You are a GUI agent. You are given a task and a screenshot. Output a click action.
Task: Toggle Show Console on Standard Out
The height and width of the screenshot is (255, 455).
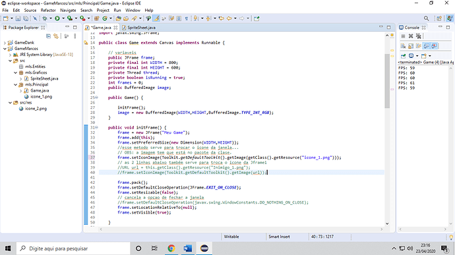pos(426,46)
